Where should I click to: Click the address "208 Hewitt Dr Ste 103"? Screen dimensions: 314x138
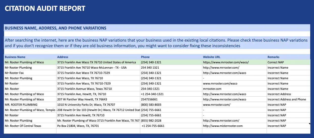[x=99, y=110]
